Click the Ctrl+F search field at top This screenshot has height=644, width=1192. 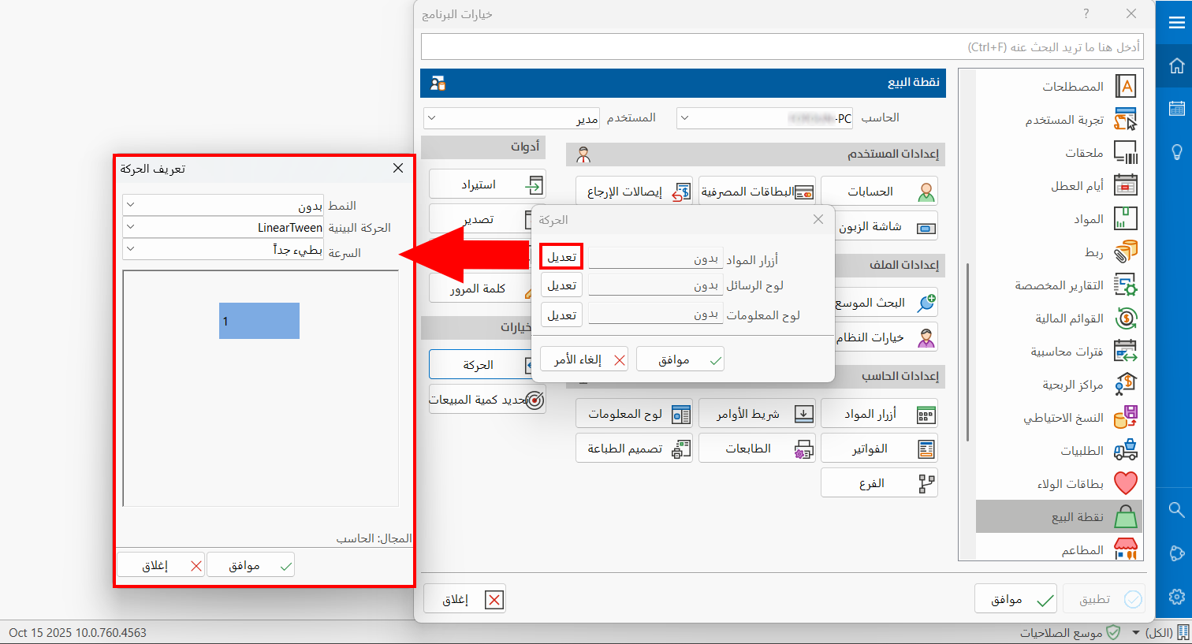coord(780,47)
